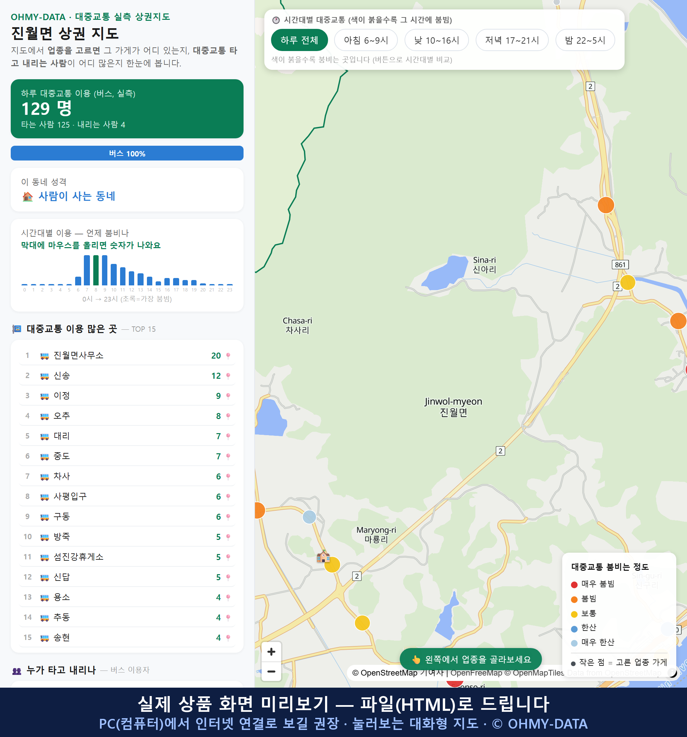The width and height of the screenshot is (687, 737).
Task: Select the 오추 stop row
Action: tap(127, 416)
